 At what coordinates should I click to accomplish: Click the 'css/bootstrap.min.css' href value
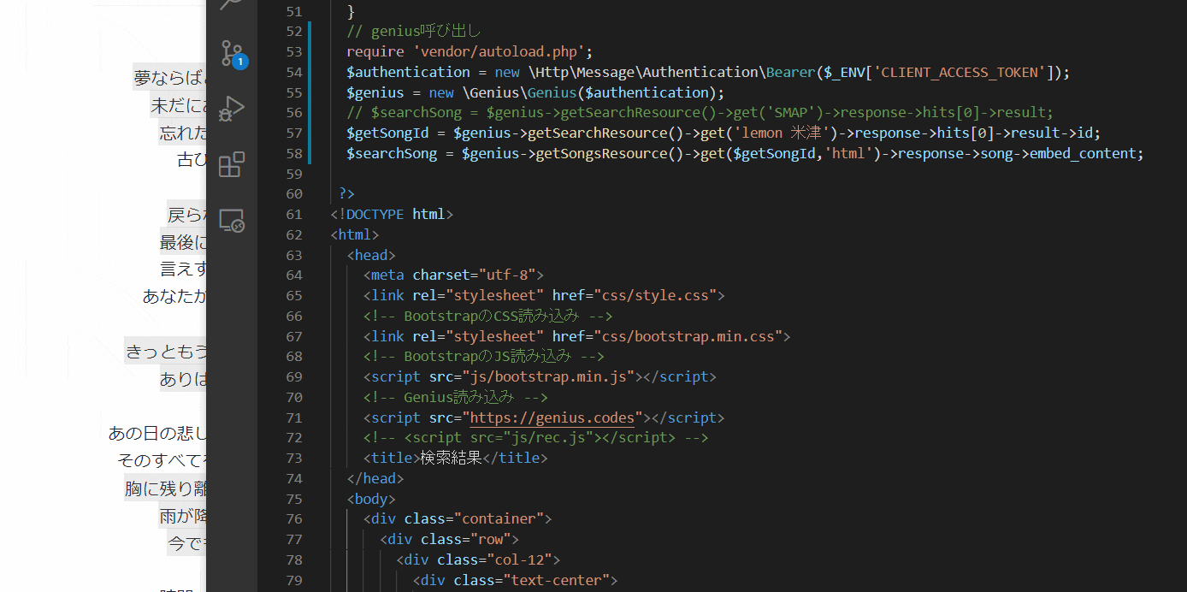coord(688,336)
